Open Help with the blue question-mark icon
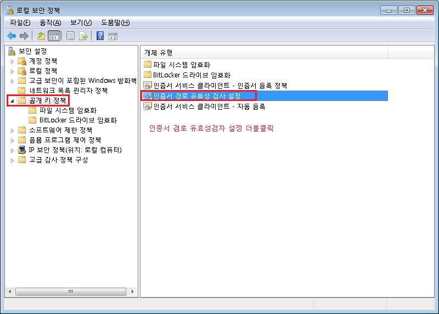This screenshot has height=314, width=439. (x=100, y=36)
